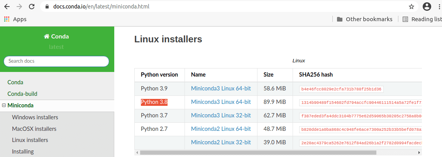Click the URL address bar
Image resolution: width=442 pixels, height=157 pixels.
point(225,7)
